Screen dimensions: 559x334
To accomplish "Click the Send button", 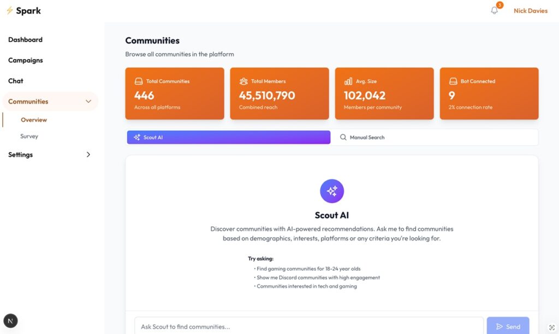I will pos(508,326).
